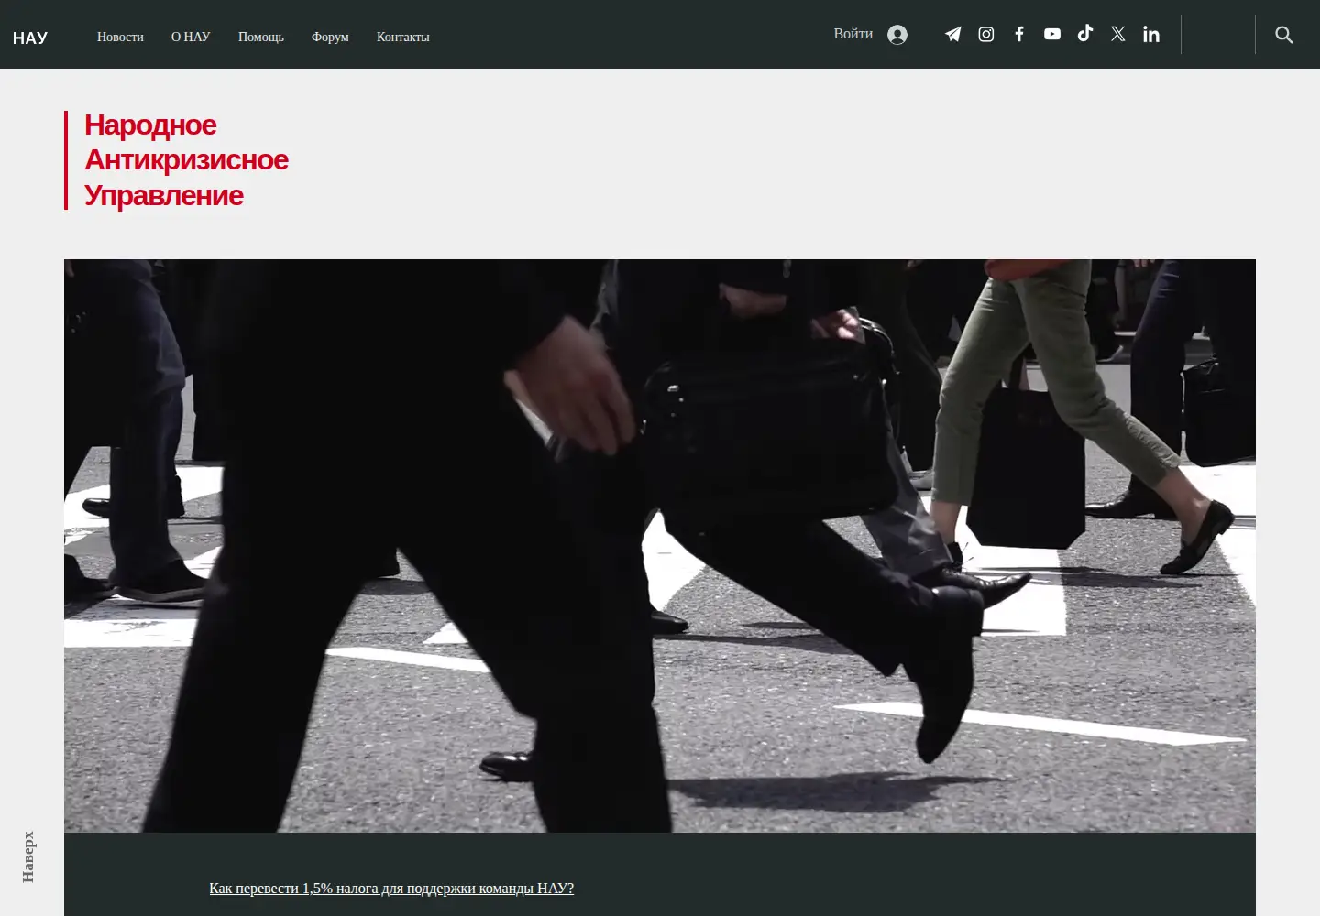The height and width of the screenshot is (916, 1320).
Task: Click the Наверх back-to-top link
Action: 28,857
